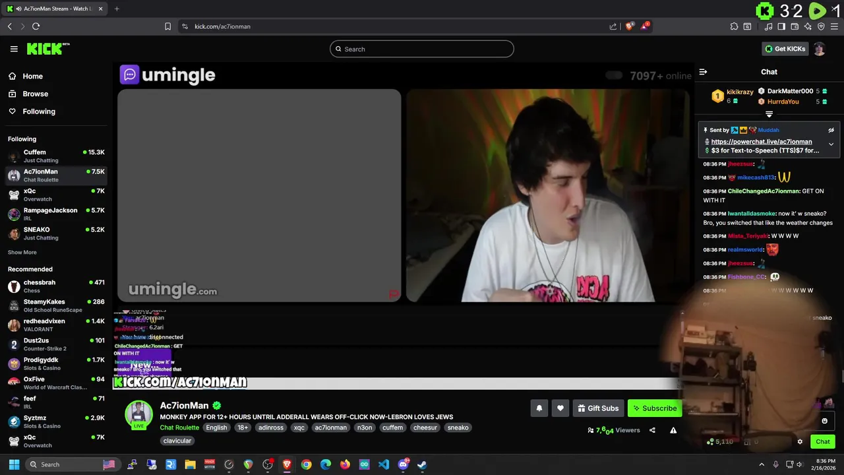Open redheadvixen VALORANT channel
Image resolution: width=844 pixels, height=475 pixels.
[x=56, y=325]
